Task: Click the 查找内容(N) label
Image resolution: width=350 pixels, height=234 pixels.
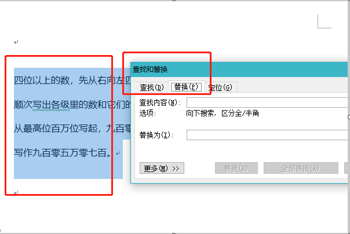Action: [x=160, y=103]
